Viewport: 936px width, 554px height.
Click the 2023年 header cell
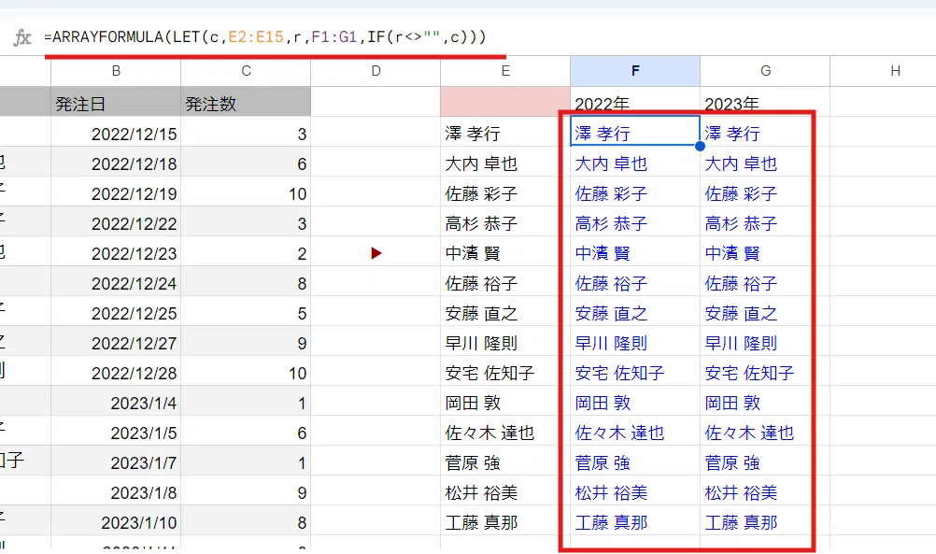(765, 102)
